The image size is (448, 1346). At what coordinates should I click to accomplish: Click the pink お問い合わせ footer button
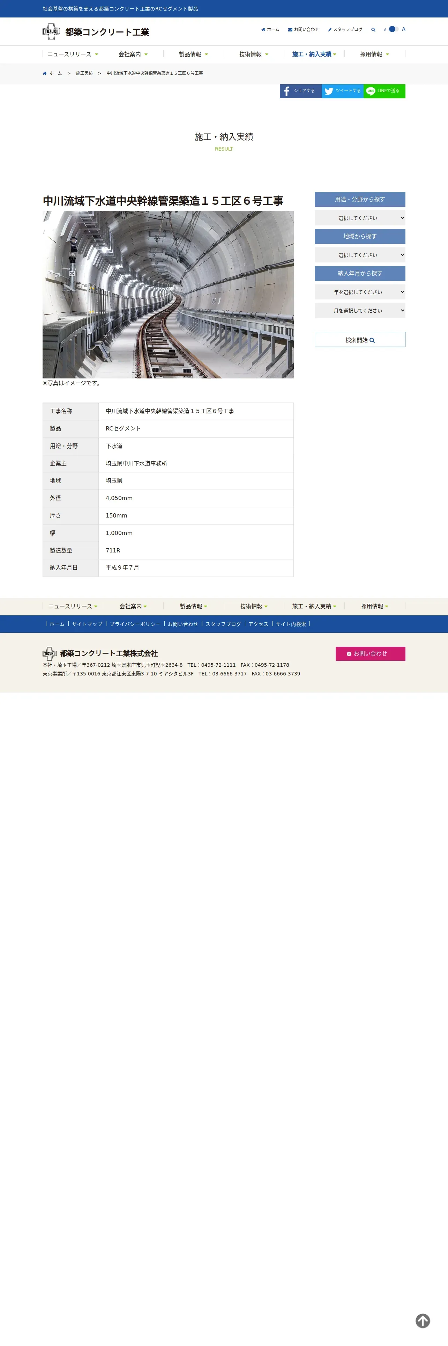[370, 654]
